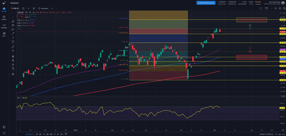This screenshot has height=136, width=286.
Task: Open the Calendar sidebar section
Action: click(4, 18)
